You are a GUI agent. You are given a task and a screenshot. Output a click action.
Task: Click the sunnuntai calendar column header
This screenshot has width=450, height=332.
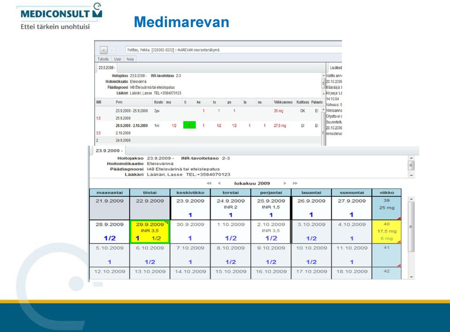coord(352,193)
